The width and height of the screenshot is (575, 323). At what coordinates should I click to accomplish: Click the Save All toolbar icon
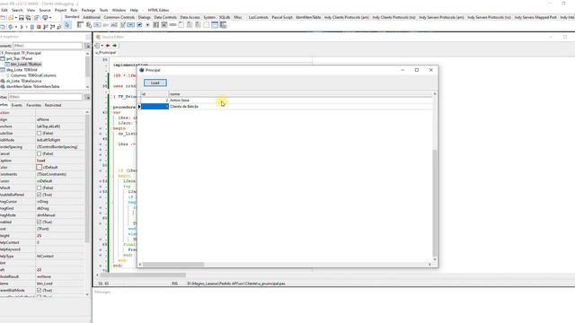coord(28,18)
